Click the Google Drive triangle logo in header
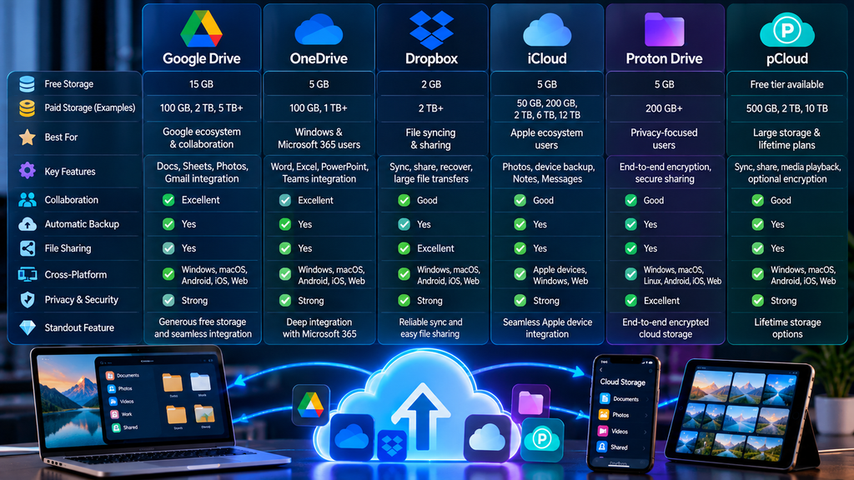 coord(202,28)
